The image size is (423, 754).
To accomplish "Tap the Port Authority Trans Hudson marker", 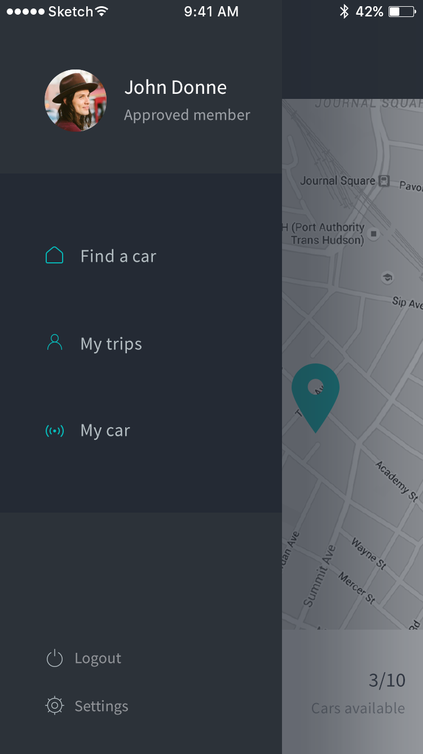I will click(373, 233).
